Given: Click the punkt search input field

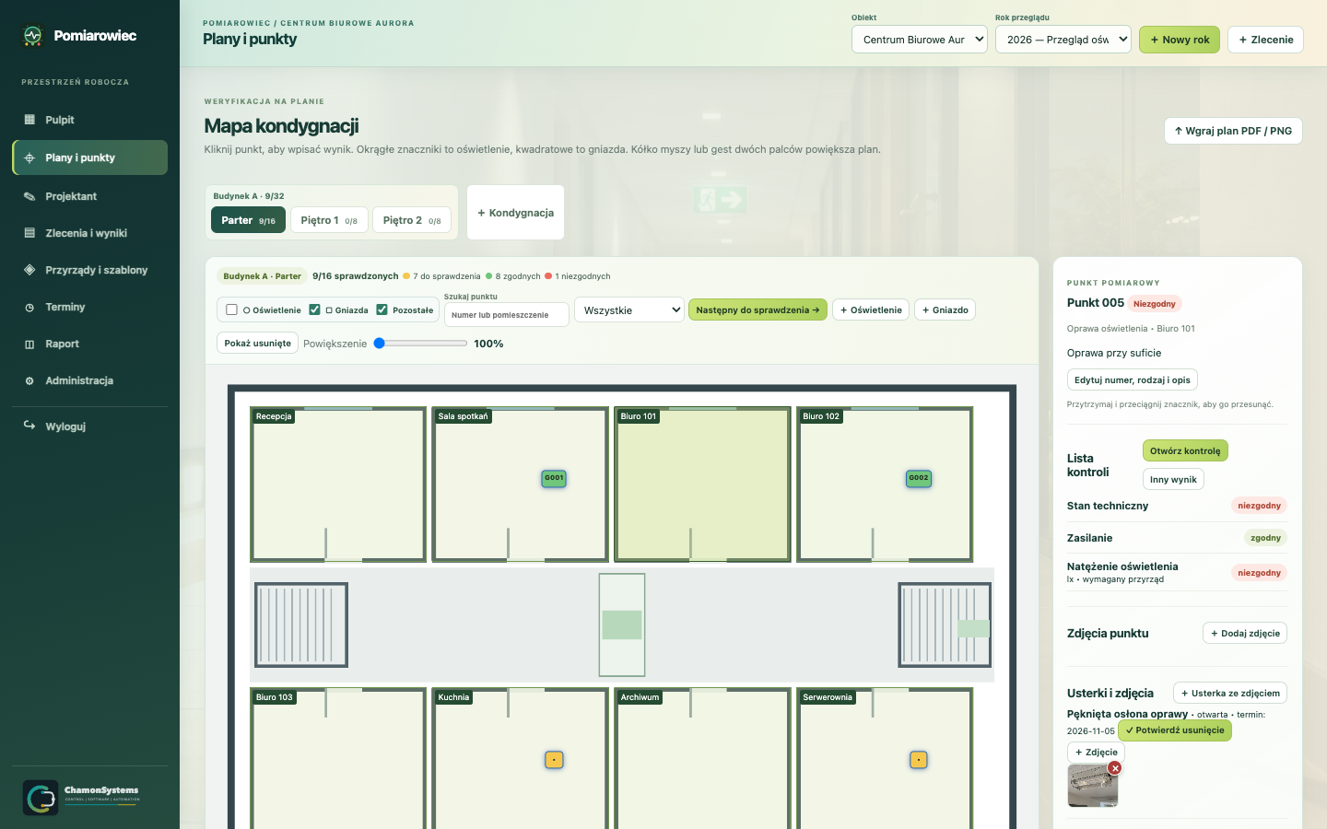Looking at the screenshot, I should pos(506,315).
